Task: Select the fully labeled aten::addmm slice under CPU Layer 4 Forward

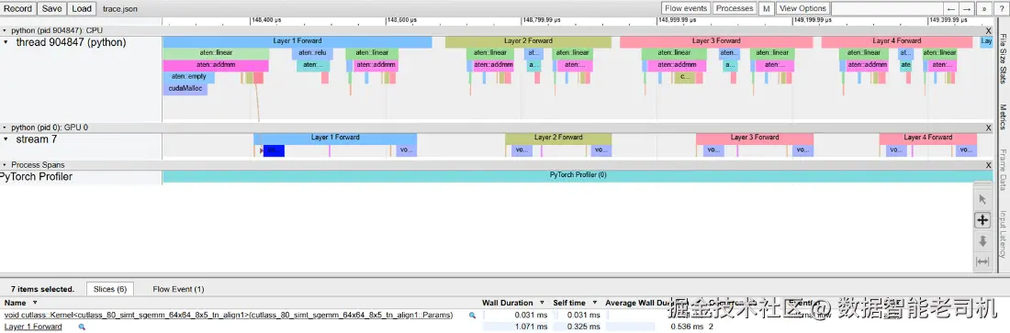Action: pos(867,65)
